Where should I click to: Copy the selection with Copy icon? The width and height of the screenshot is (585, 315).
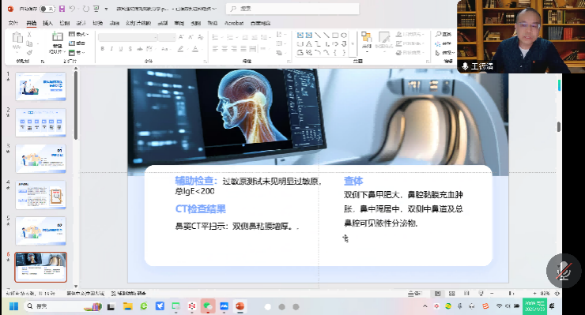click(29, 43)
